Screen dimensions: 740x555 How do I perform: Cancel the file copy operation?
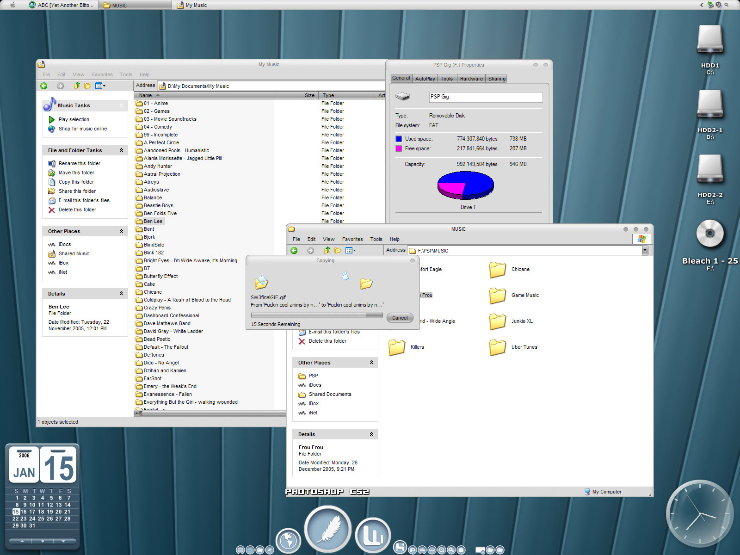(400, 318)
